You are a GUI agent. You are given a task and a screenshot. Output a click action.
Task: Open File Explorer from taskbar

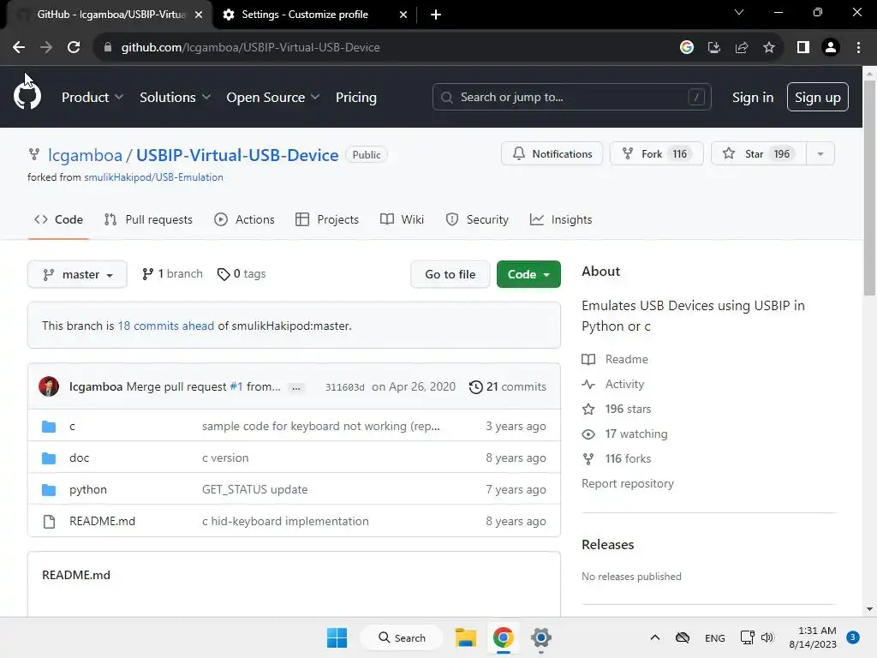click(465, 637)
